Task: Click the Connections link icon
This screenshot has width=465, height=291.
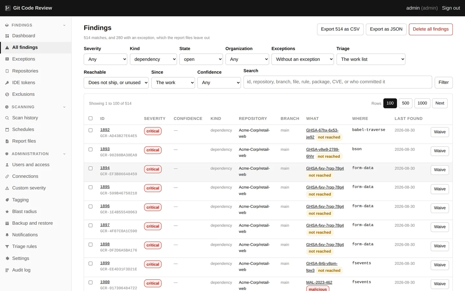Action: click(x=7, y=177)
